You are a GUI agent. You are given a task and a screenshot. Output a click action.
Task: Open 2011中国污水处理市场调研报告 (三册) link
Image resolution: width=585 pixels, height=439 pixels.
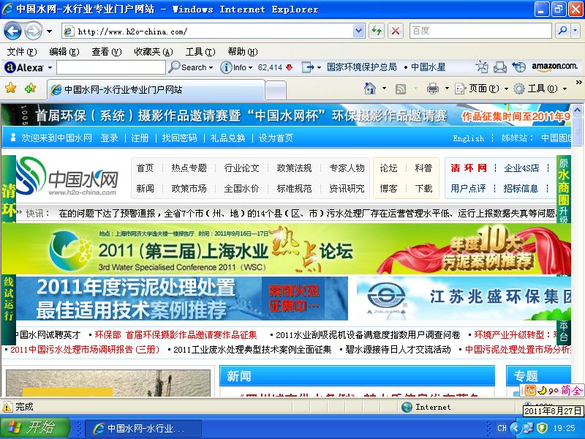(x=85, y=350)
